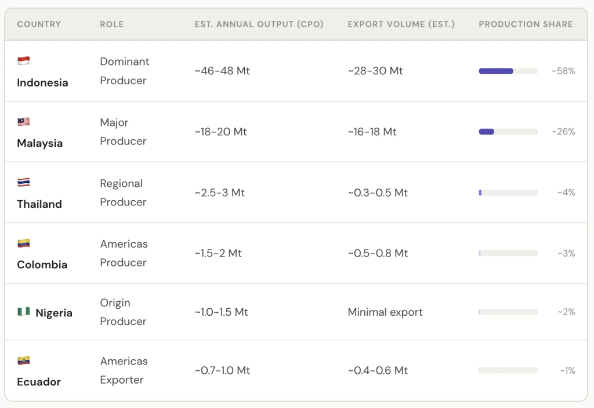The width and height of the screenshot is (594, 408).
Task: Click the Americas Exporter role text
Action: pyautogui.click(x=124, y=370)
